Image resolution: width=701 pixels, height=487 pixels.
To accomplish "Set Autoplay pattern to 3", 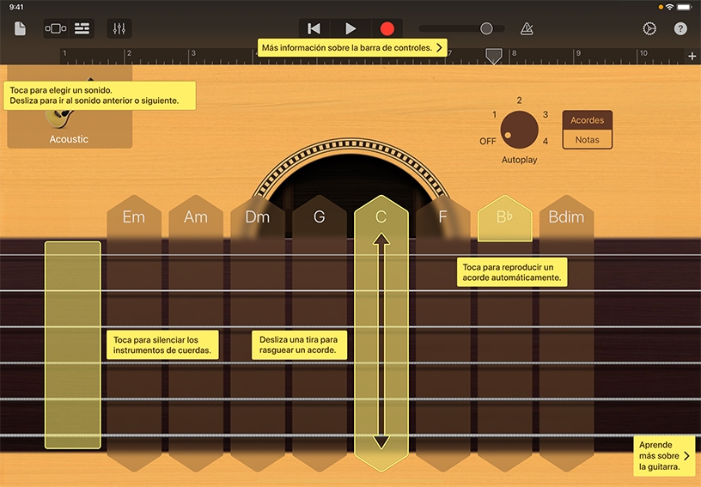I will click(546, 114).
